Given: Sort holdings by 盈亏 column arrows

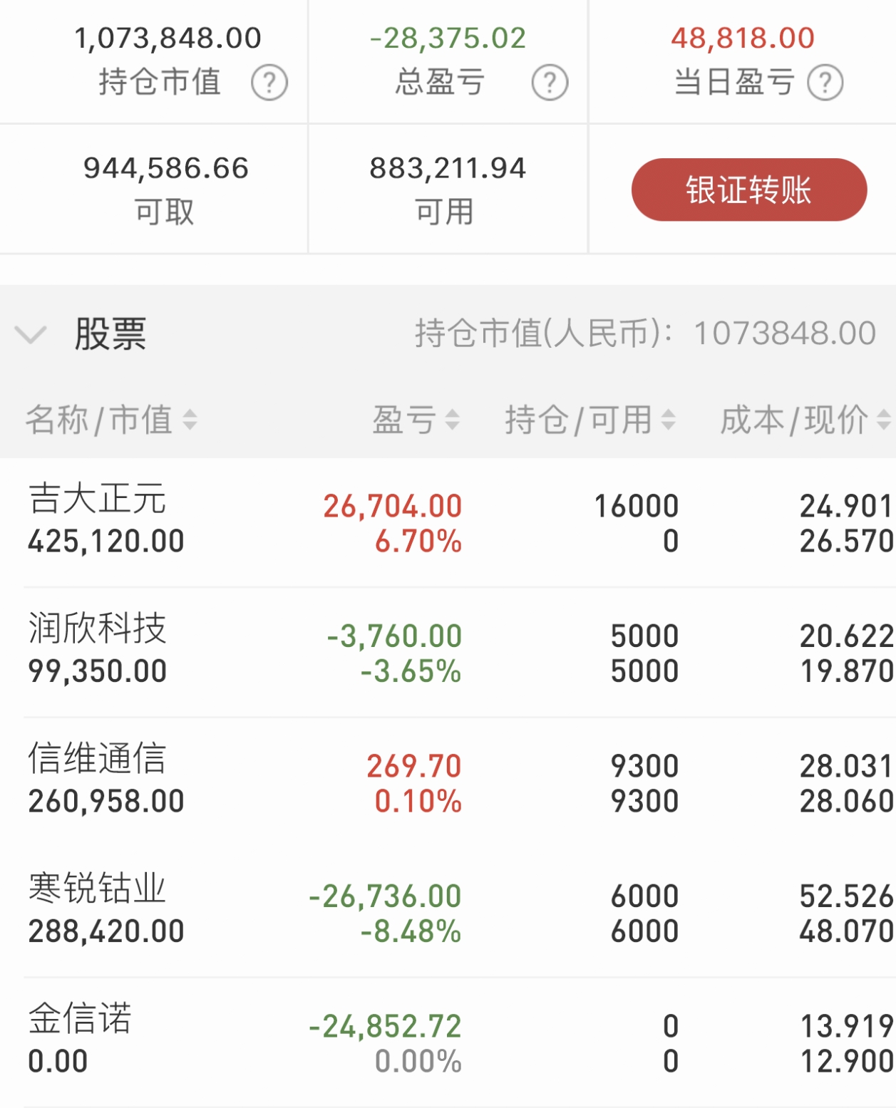Looking at the screenshot, I should [452, 419].
